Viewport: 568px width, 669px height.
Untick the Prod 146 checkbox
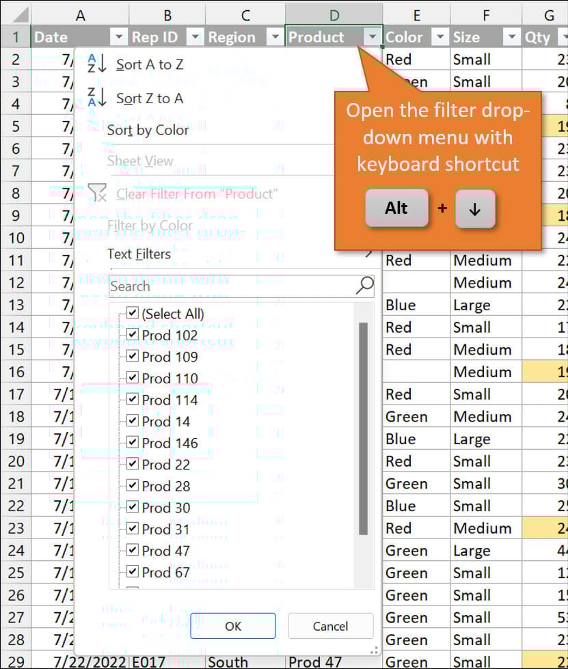[133, 443]
